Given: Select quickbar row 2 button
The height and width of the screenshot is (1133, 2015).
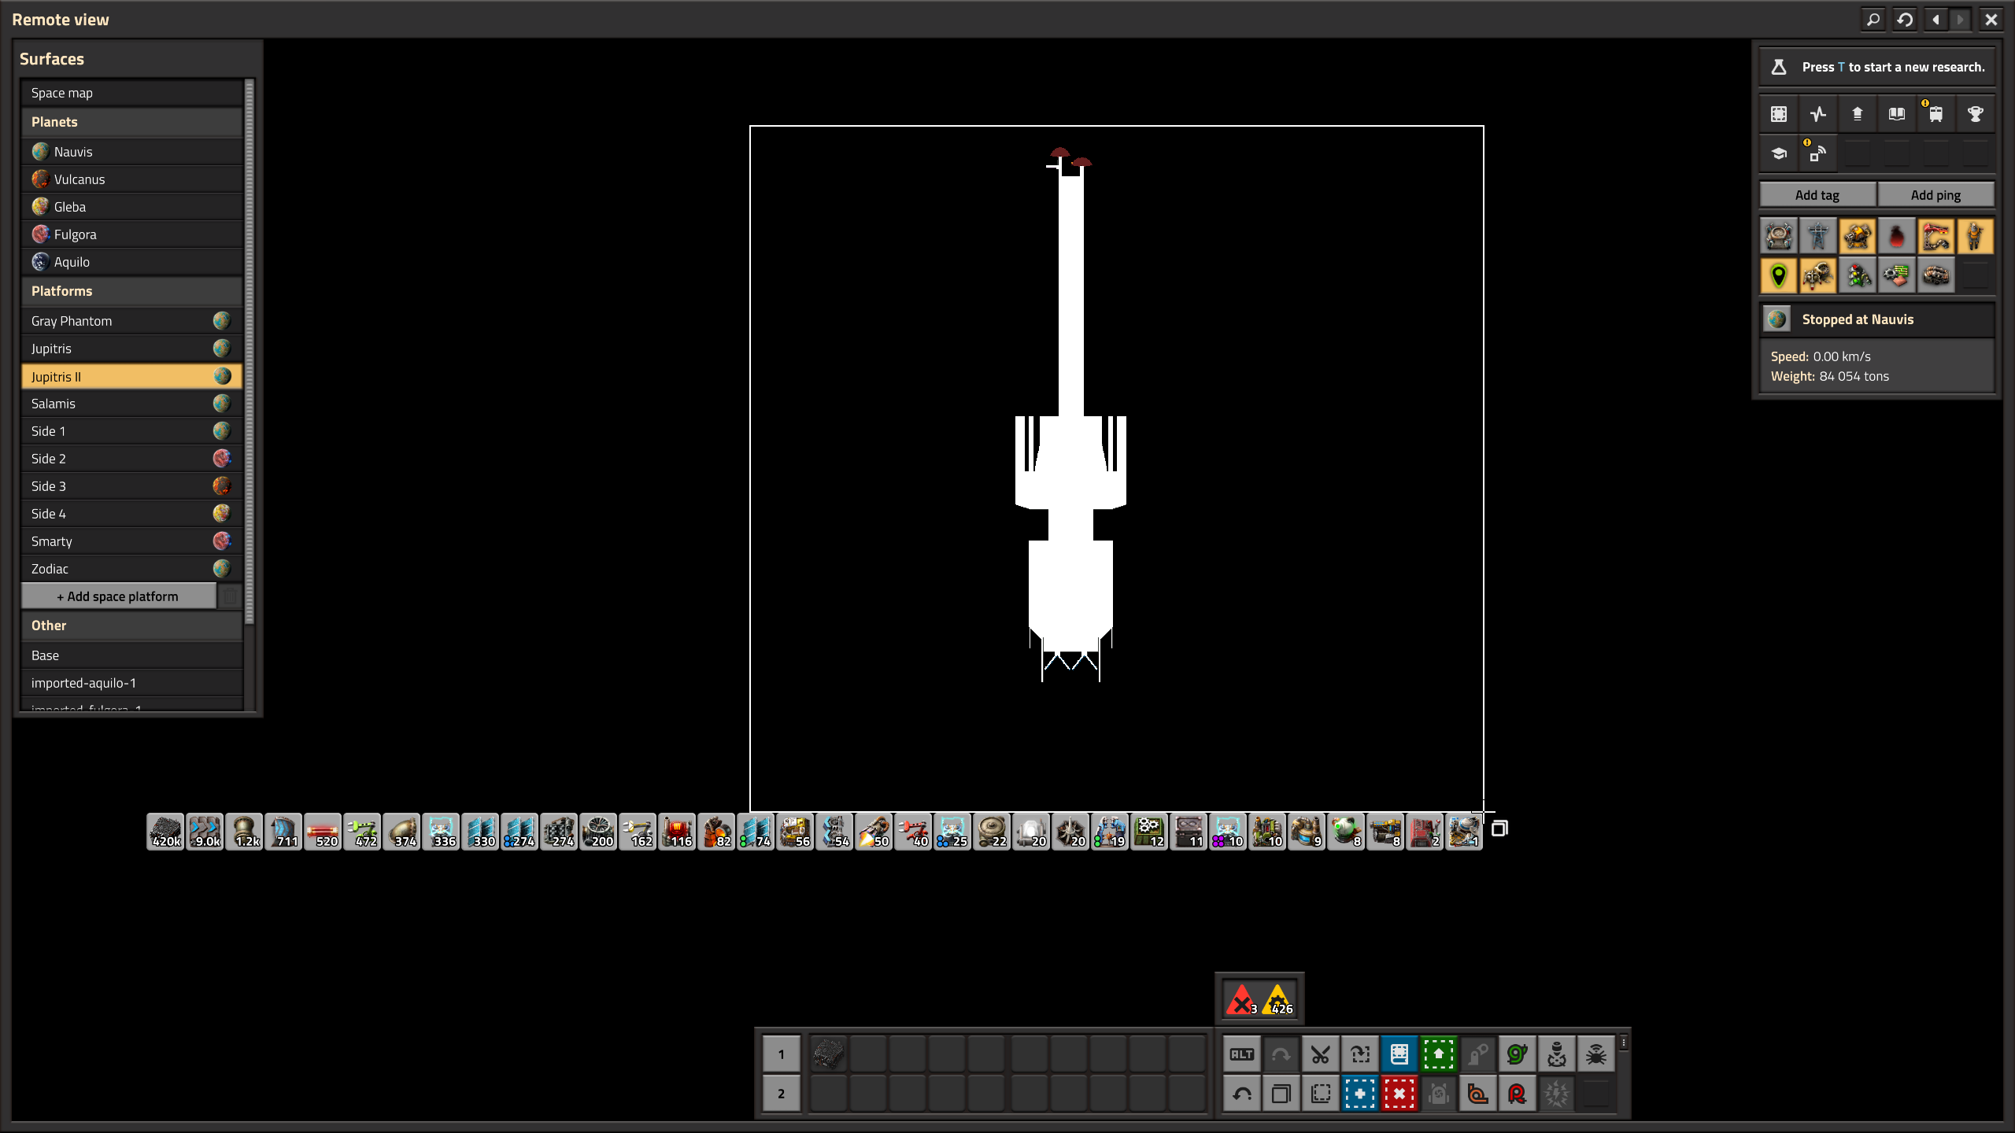Looking at the screenshot, I should tap(781, 1094).
